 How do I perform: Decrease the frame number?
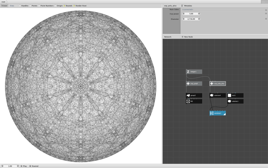pos(2,166)
